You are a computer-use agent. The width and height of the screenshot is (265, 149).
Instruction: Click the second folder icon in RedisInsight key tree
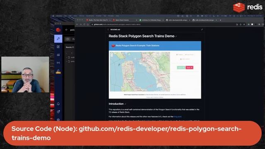point(69,62)
